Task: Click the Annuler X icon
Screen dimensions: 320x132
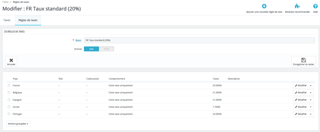Action: point(11,60)
